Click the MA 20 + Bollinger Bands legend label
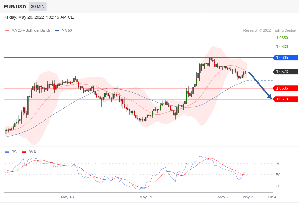 pos(31,31)
